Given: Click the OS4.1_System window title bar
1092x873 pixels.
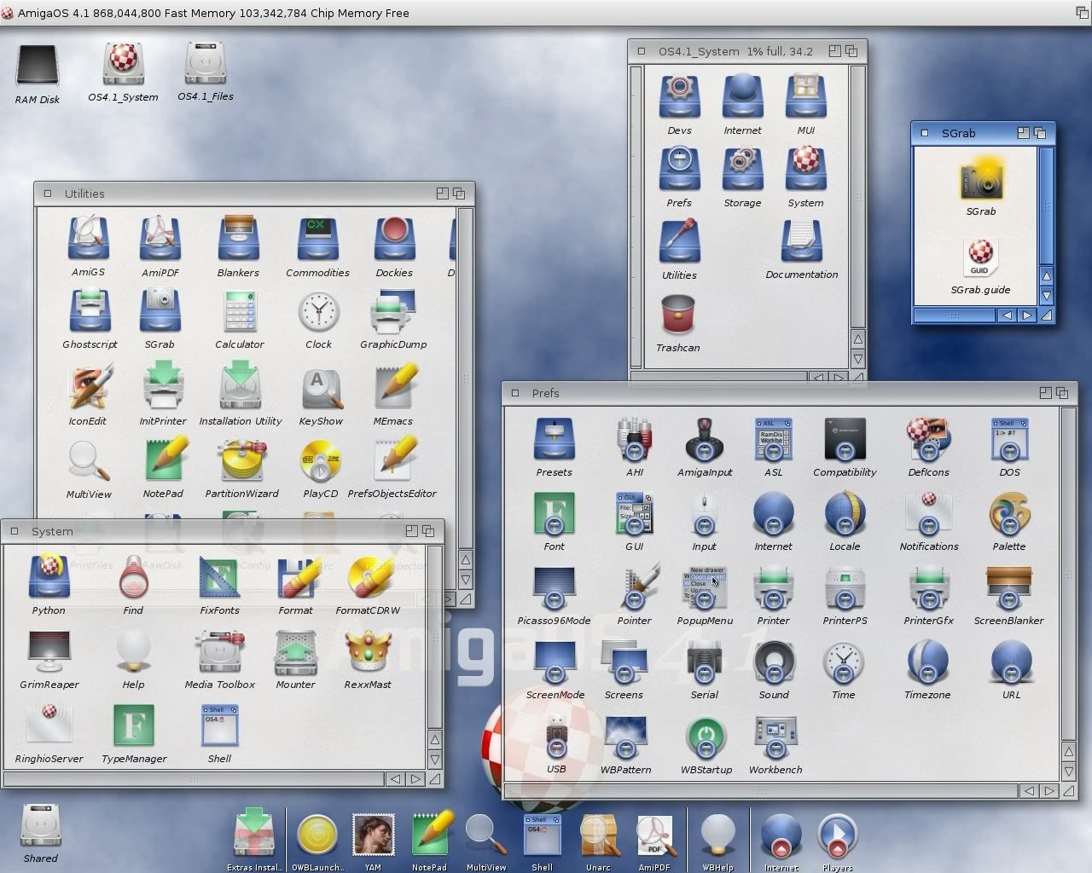Looking at the screenshot, I should [x=746, y=51].
